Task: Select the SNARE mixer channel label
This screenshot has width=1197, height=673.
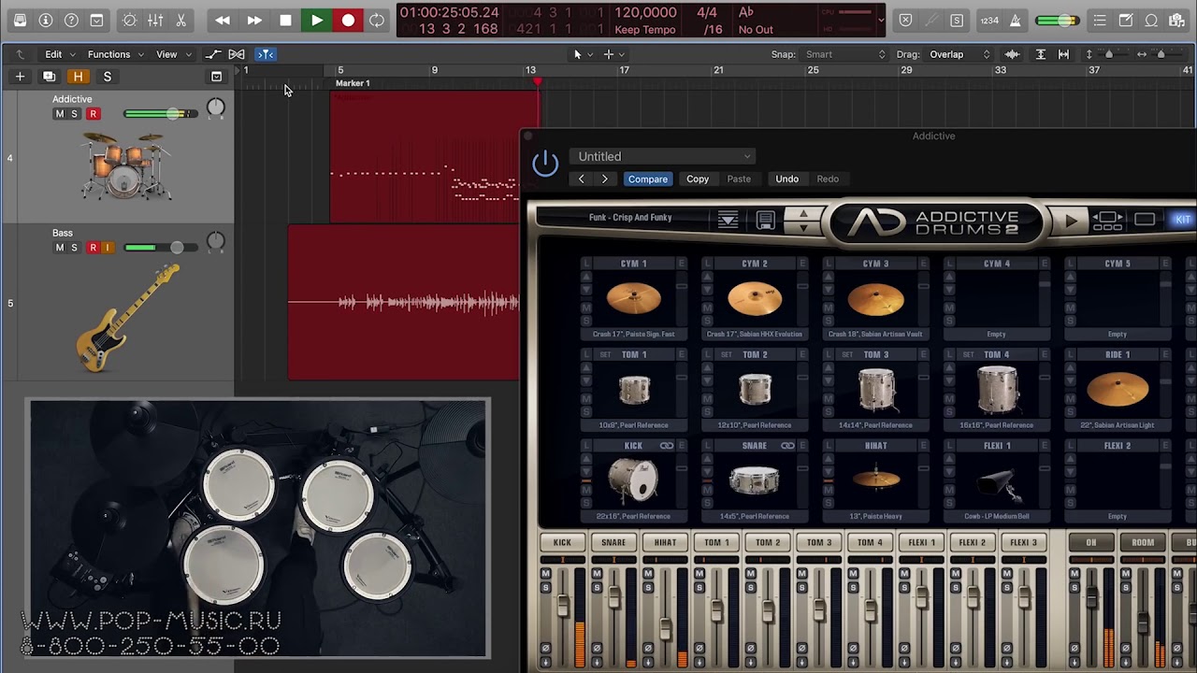Action: 613,542
